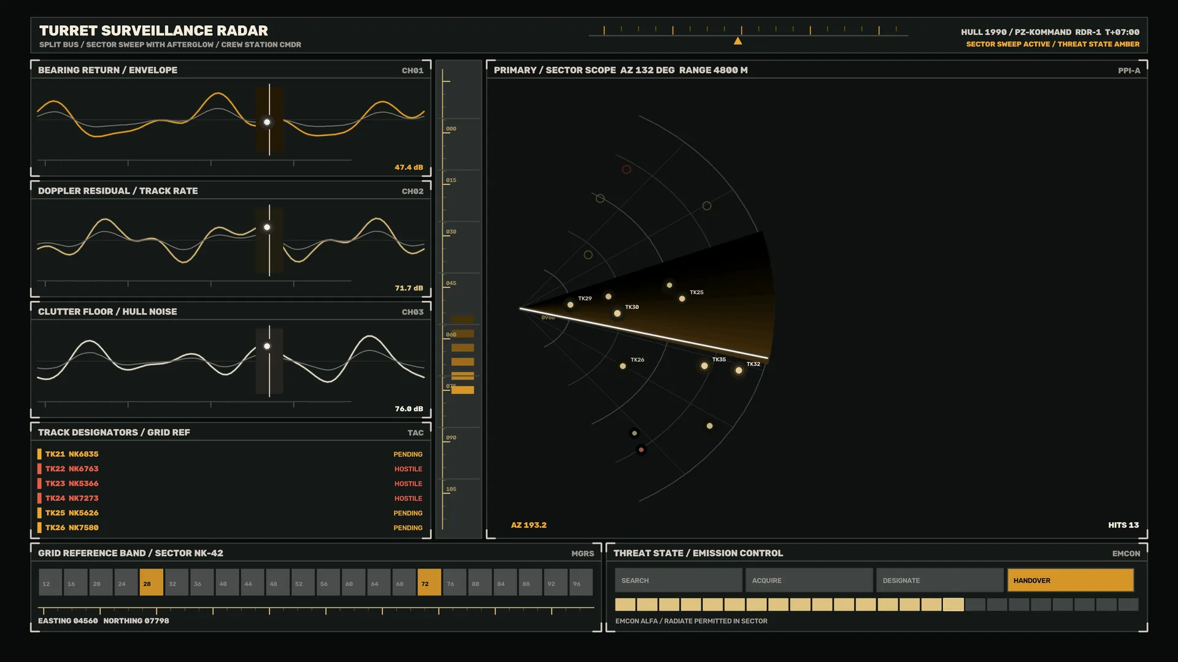This screenshot has height=662, width=1178.
Task: Select the ACQUIRE emission mode button
Action: coord(809,580)
